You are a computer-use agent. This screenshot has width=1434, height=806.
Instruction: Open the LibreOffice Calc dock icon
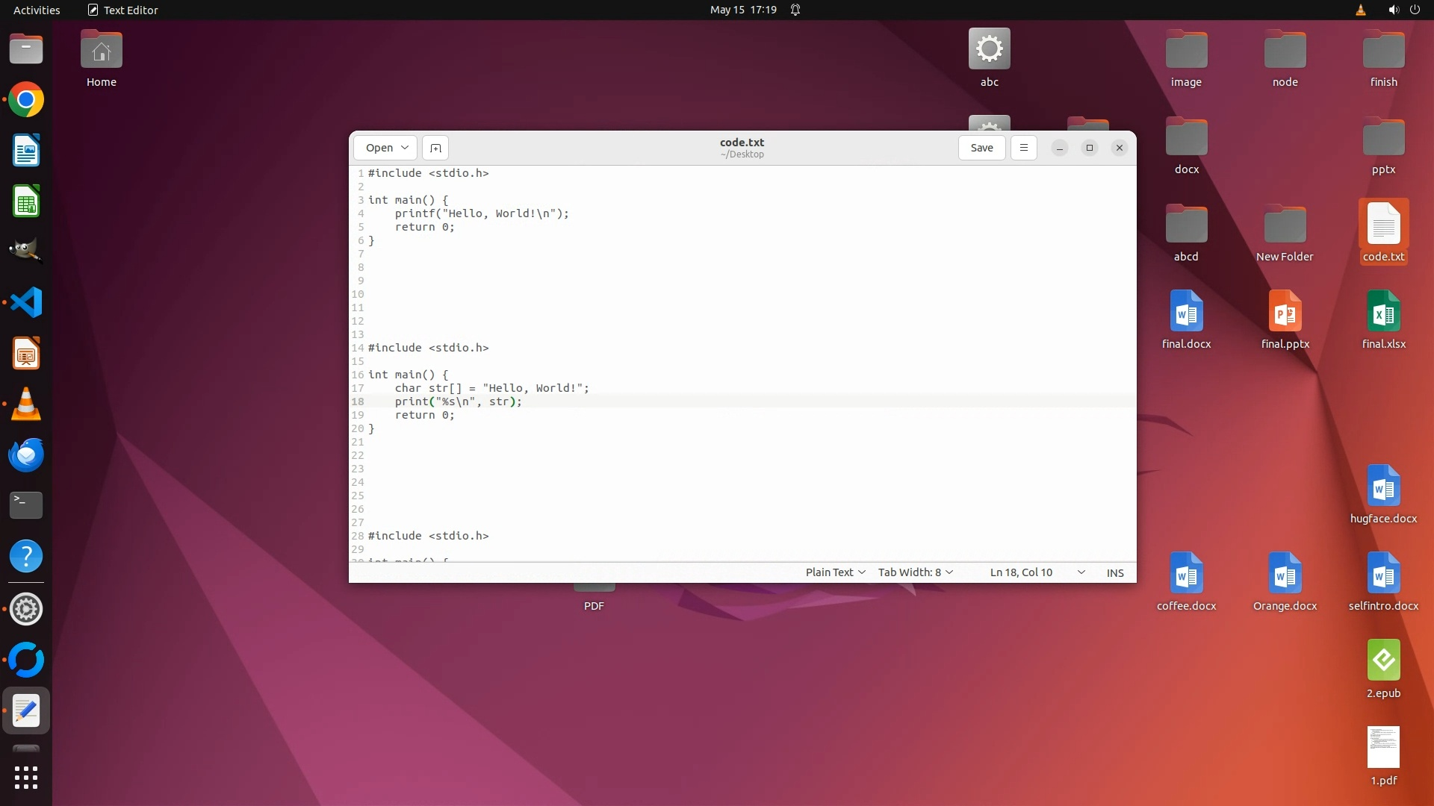tap(26, 202)
